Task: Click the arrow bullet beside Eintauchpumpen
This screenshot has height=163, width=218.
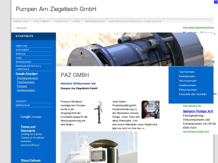Action: tap(176, 90)
